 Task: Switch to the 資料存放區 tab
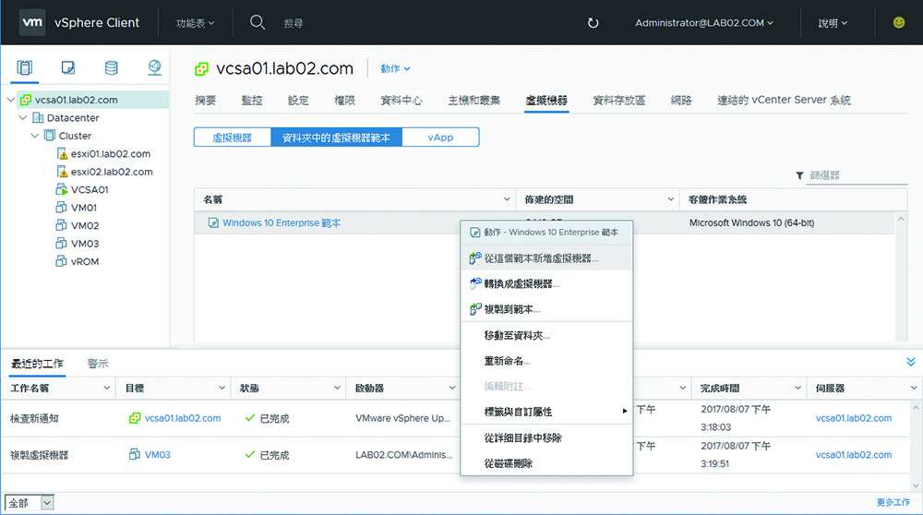click(618, 100)
